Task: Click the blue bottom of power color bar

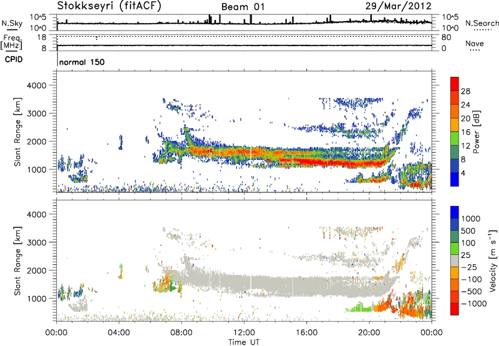Action: (x=455, y=179)
